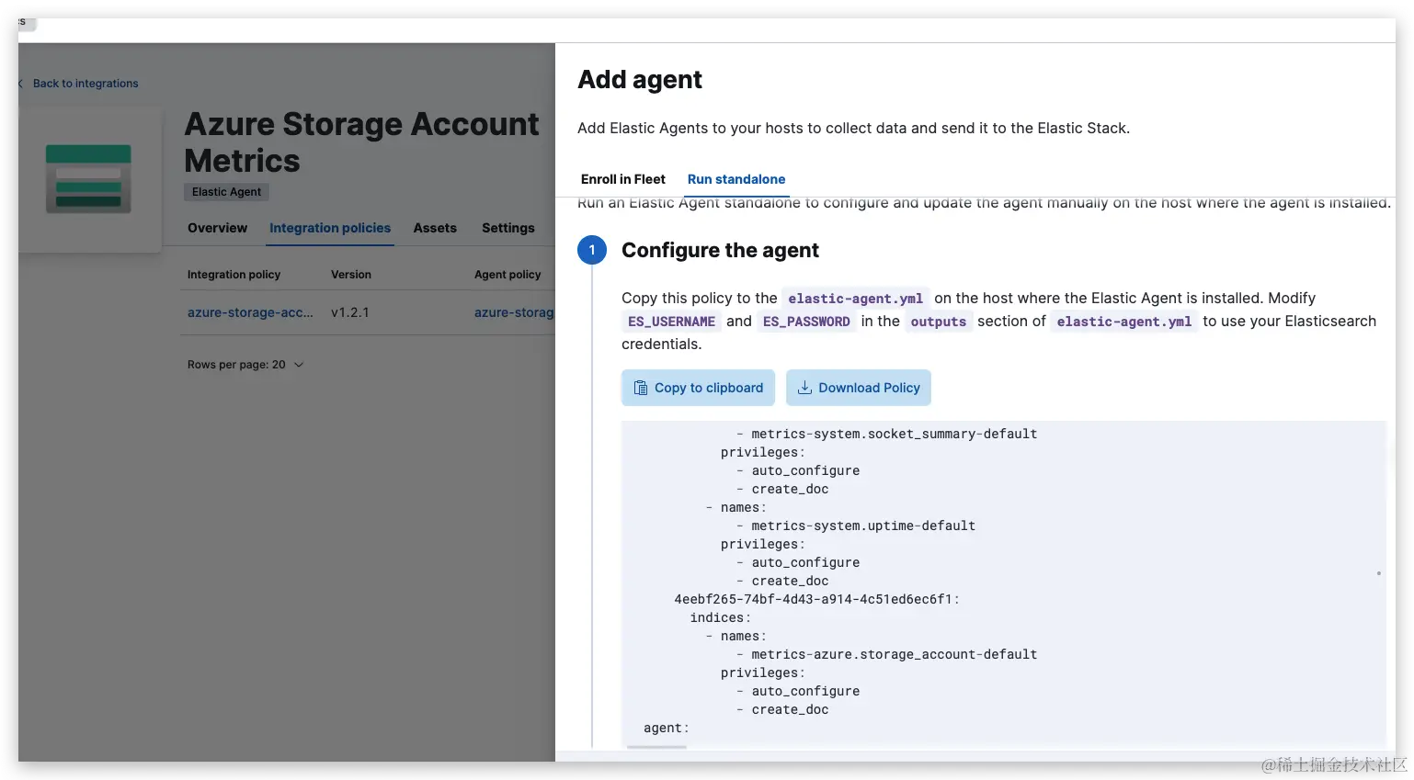This screenshot has width=1414, height=780.
Task: Go to the Assets tab
Action: (x=435, y=228)
